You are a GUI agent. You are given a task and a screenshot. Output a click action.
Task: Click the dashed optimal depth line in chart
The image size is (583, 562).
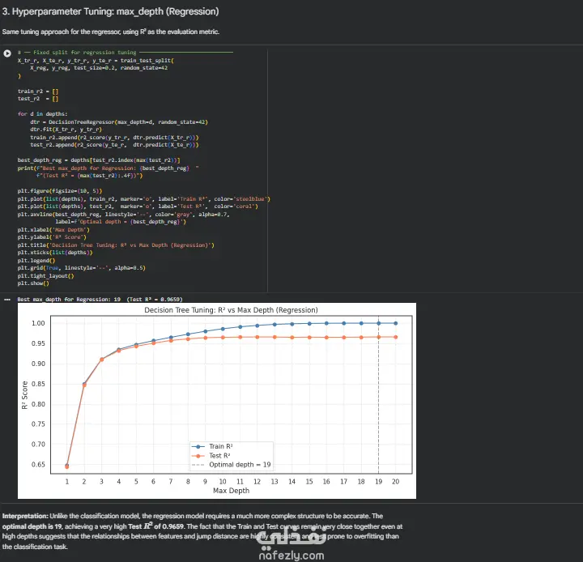coord(378,394)
